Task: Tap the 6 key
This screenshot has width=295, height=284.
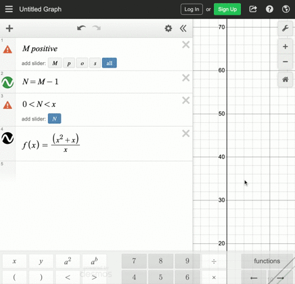Action: click(187, 277)
